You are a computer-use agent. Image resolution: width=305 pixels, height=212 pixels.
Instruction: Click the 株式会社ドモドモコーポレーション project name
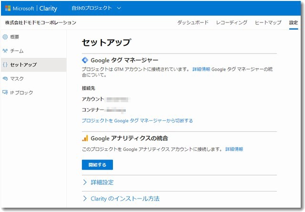[41, 22]
